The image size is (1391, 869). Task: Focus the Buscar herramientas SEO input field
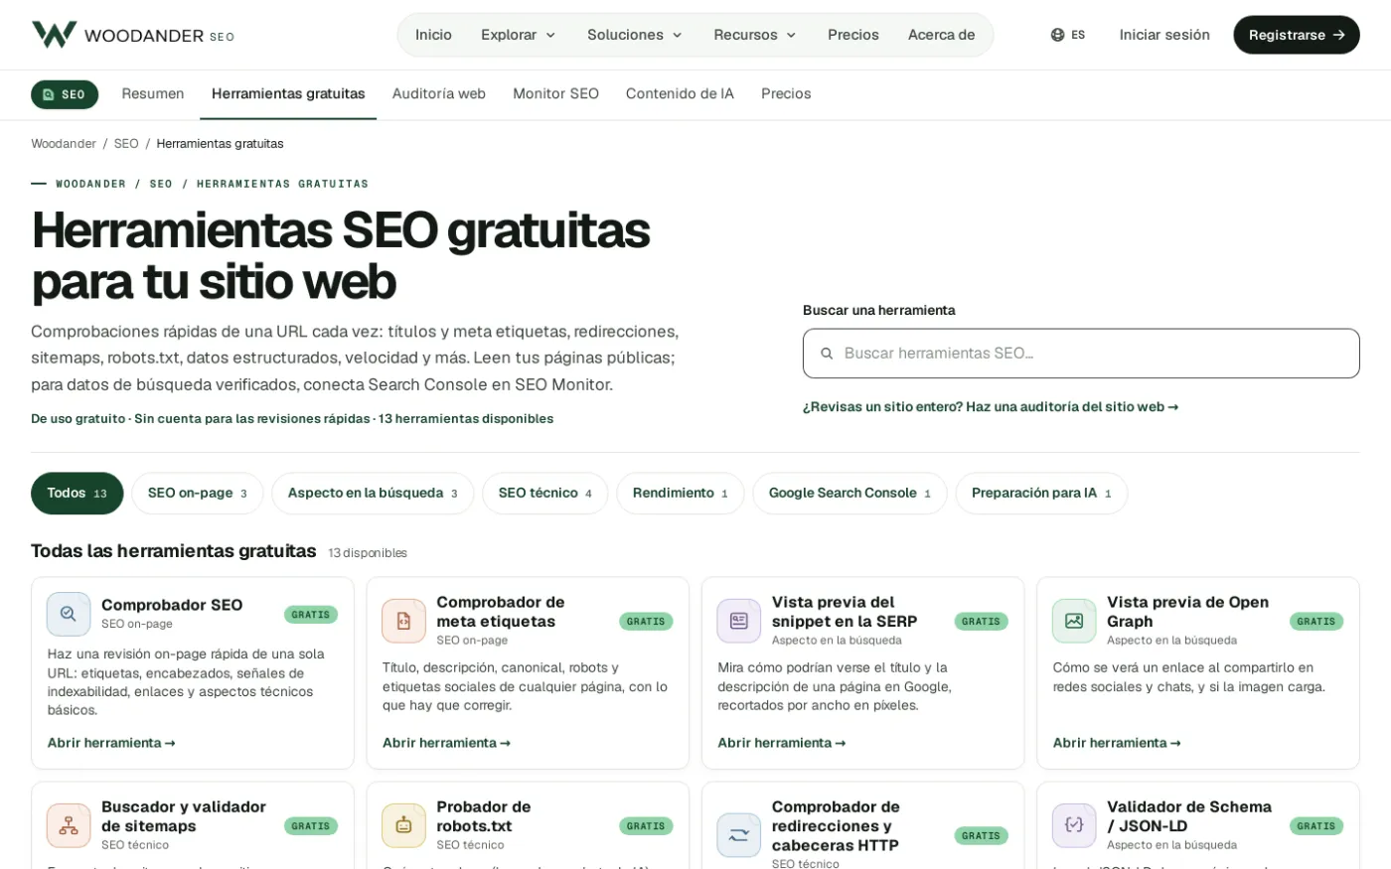click(x=1081, y=354)
